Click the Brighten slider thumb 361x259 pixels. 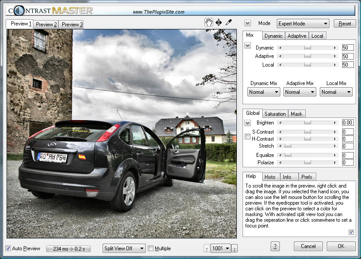[307, 123]
